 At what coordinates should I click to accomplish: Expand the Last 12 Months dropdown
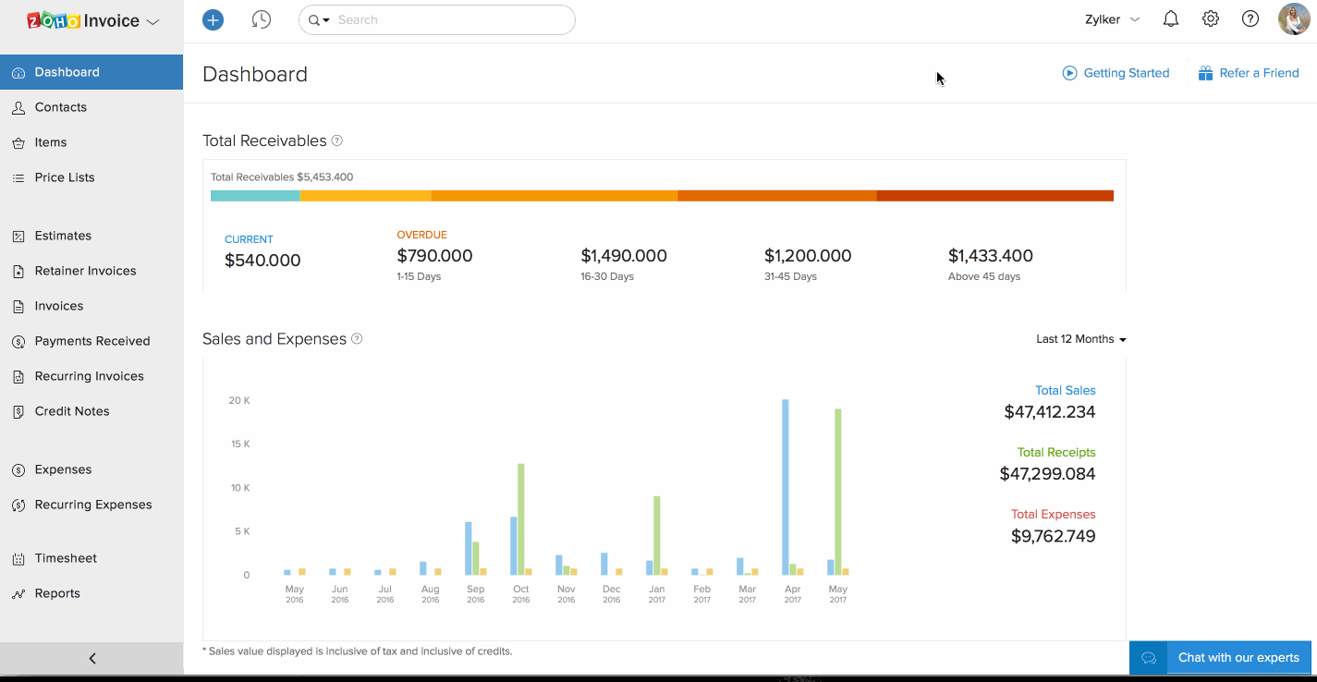(x=1080, y=339)
